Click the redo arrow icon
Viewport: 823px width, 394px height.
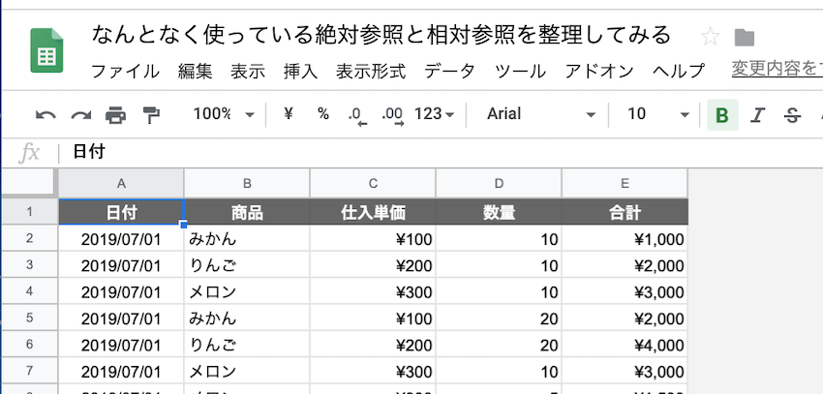point(80,115)
